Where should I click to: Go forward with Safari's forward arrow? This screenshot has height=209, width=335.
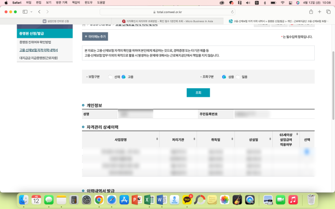47,12
